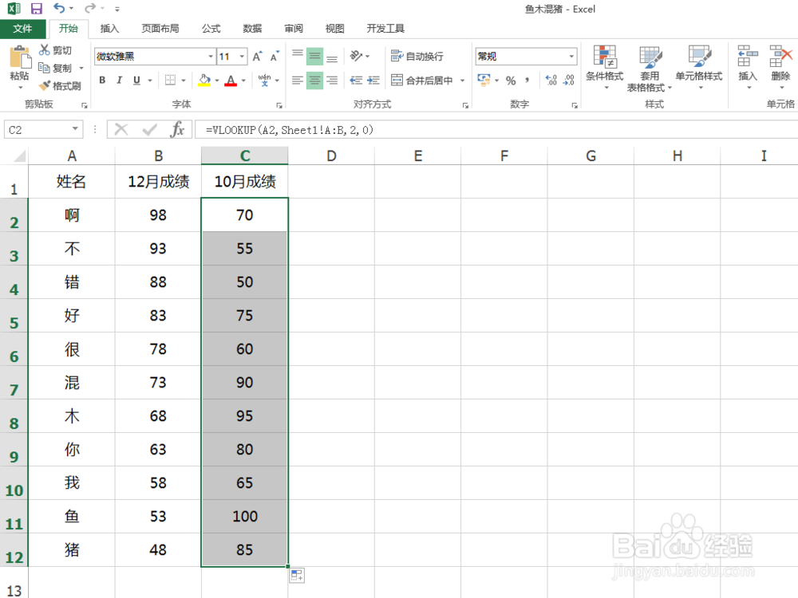Open the font name dropdown (微软雅黑)

click(x=210, y=56)
